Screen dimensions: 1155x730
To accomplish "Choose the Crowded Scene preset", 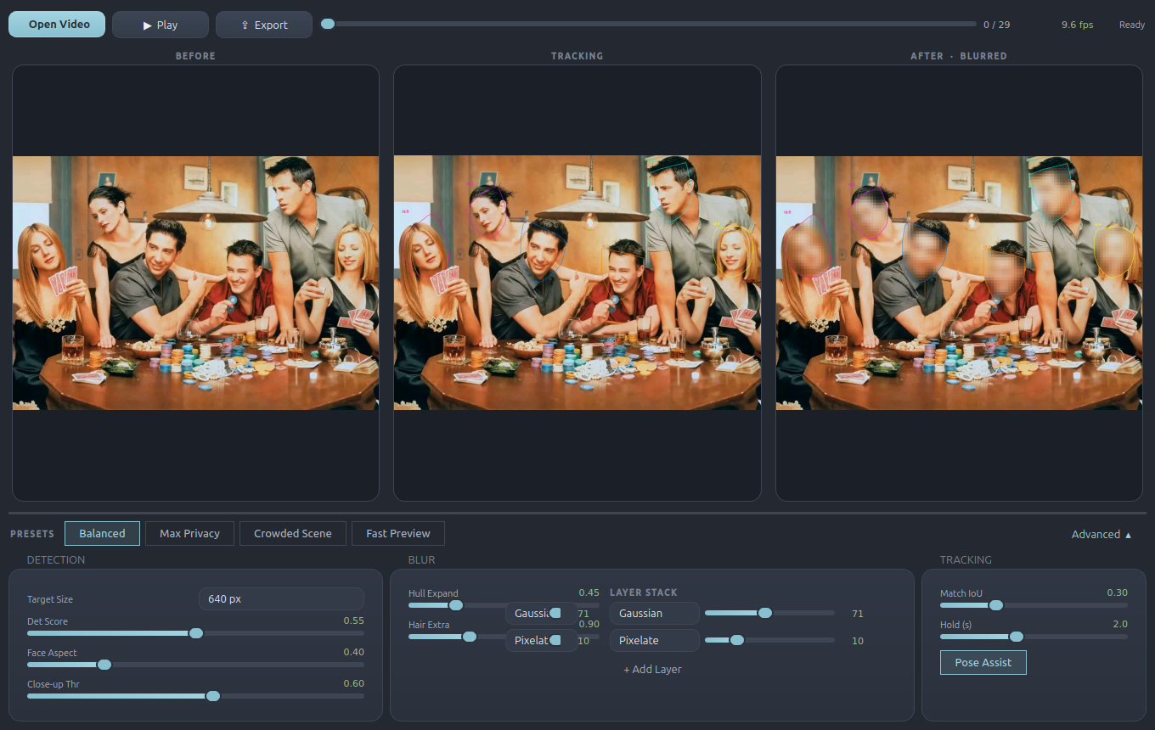I will click(x=293, y=533).
